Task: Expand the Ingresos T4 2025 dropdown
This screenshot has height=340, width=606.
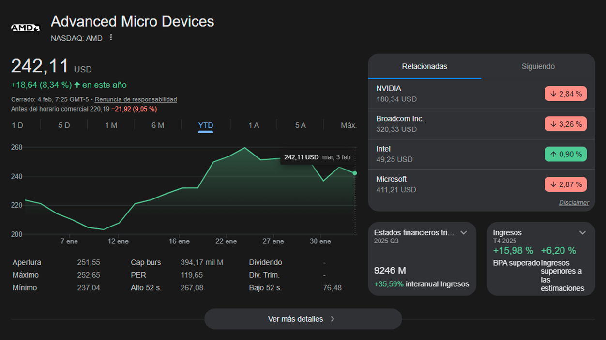Action: click(x=582, y=232)
